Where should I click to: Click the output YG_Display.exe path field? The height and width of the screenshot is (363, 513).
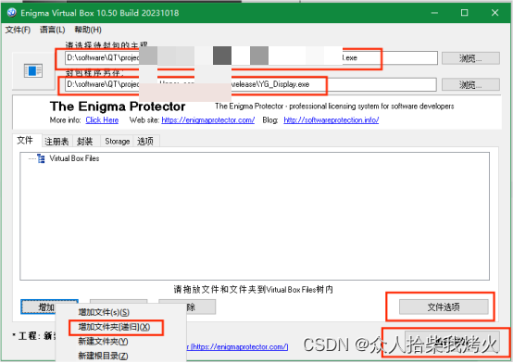pyautogui.click(x=250, y=84)
